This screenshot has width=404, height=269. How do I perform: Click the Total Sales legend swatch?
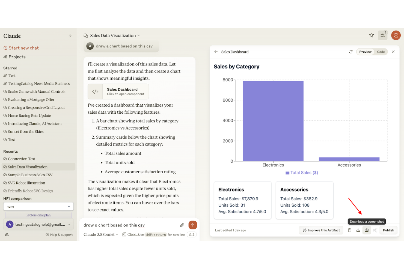[287, 173]
